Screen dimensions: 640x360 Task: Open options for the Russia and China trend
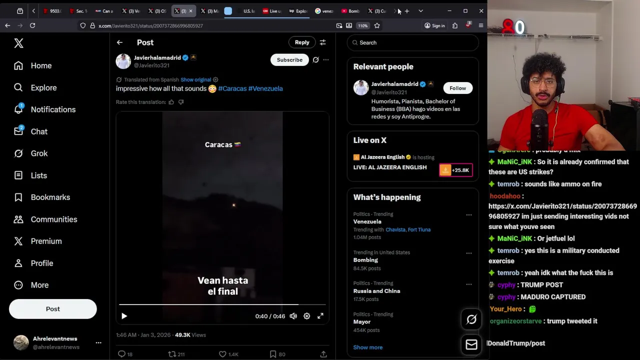469,284
